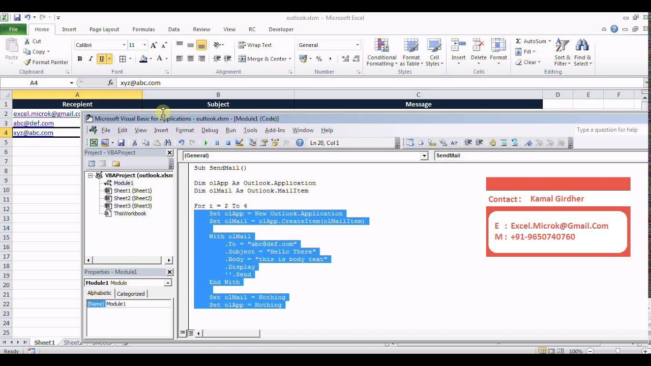This screenshot has width=651, height=366.
Task: Click Indent icon in VBA Edit toolbar
Action: tap(468, 143)
